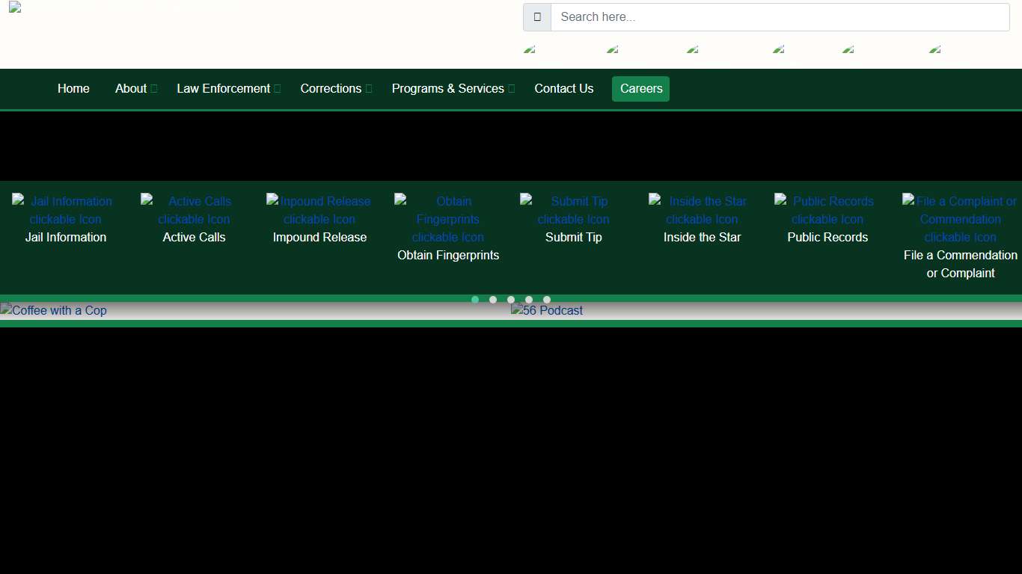Screen dimensions: 1022x574
Task: Expand the About dropdown menu
Action: pyautogui.click(x=135, y=89)
